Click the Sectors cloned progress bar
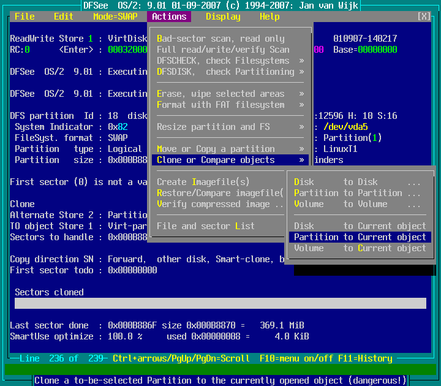Screen dimensions: 441x386 coord(221,303)
